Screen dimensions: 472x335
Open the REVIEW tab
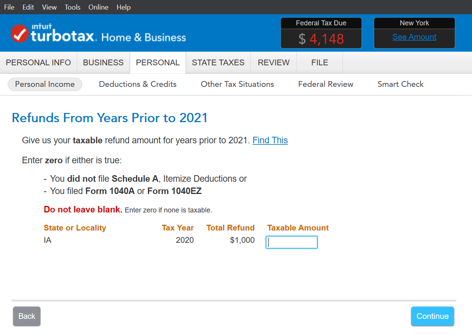coord(274,63)
